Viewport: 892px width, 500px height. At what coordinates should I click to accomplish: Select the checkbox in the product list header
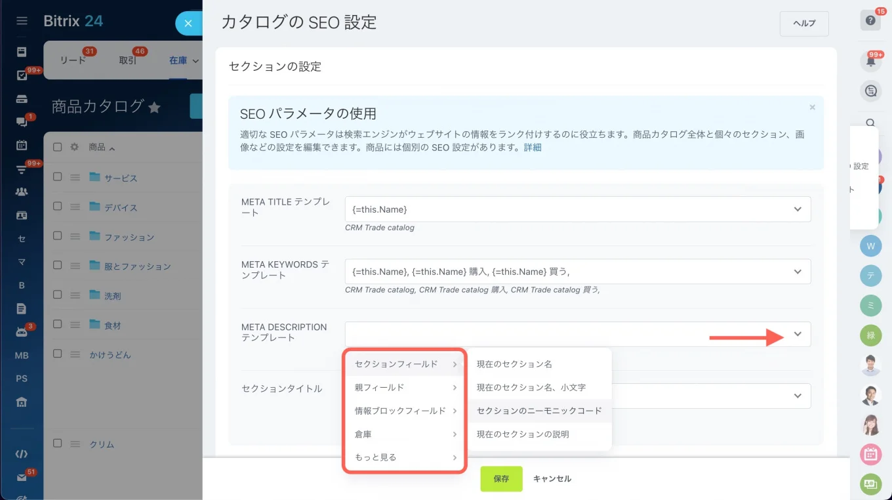click(x=57, y=147)
